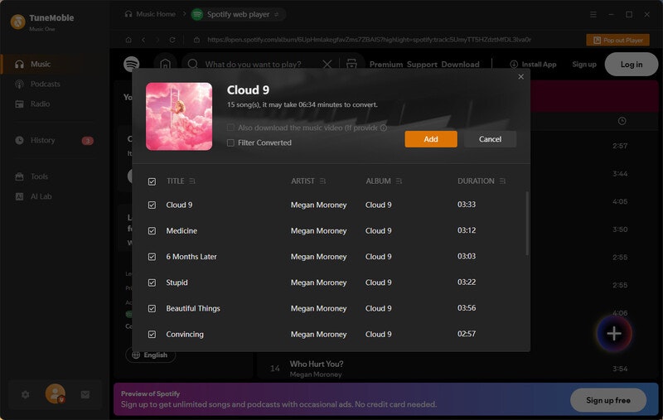Uncheck the Stupid song checkbox
Viewport: 663px width, 420px height.
click(152, 282)
